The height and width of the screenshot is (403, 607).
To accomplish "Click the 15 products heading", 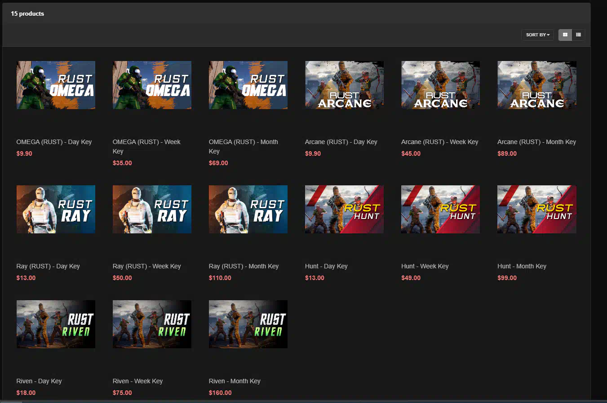I will pos(27,13).
